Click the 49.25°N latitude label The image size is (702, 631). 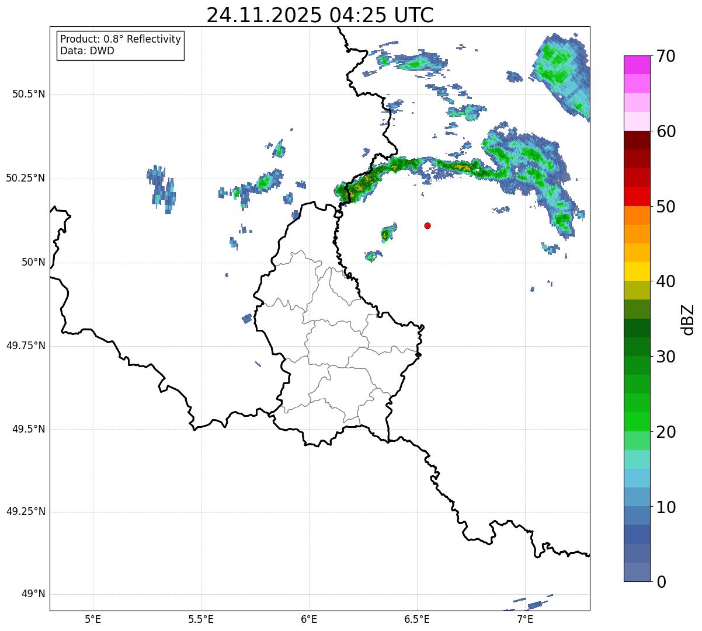click(x=26, y=512)
